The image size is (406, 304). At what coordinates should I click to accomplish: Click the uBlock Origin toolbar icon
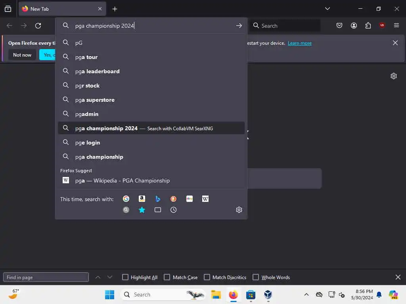point(382,25)
